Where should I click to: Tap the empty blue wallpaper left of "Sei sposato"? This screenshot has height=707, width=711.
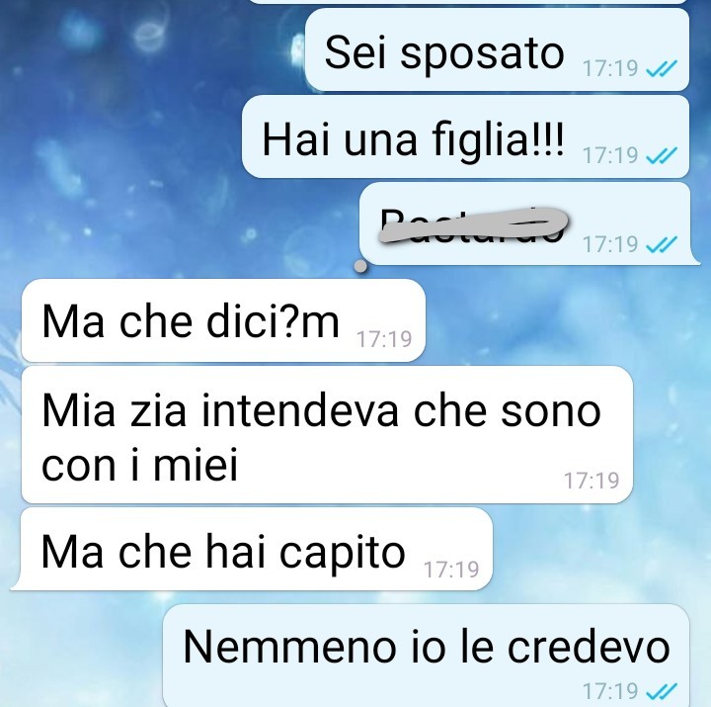point(150,50)
